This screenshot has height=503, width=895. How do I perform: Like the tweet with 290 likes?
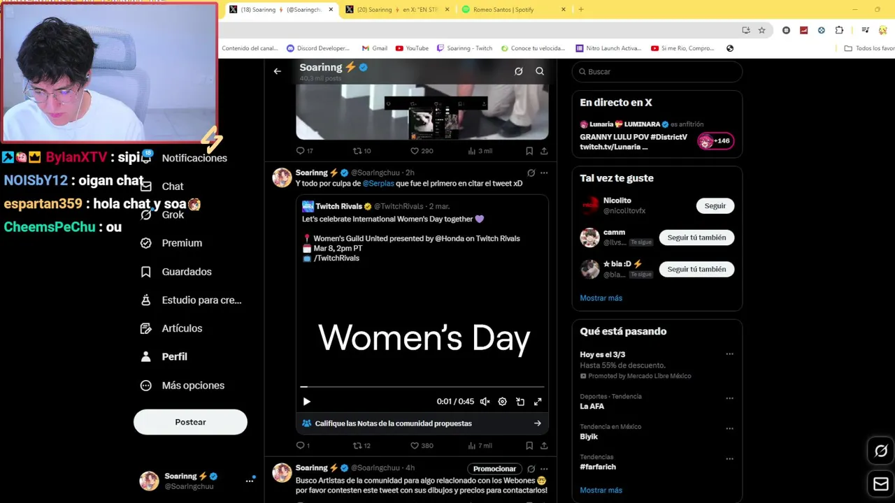coord(422,151)
